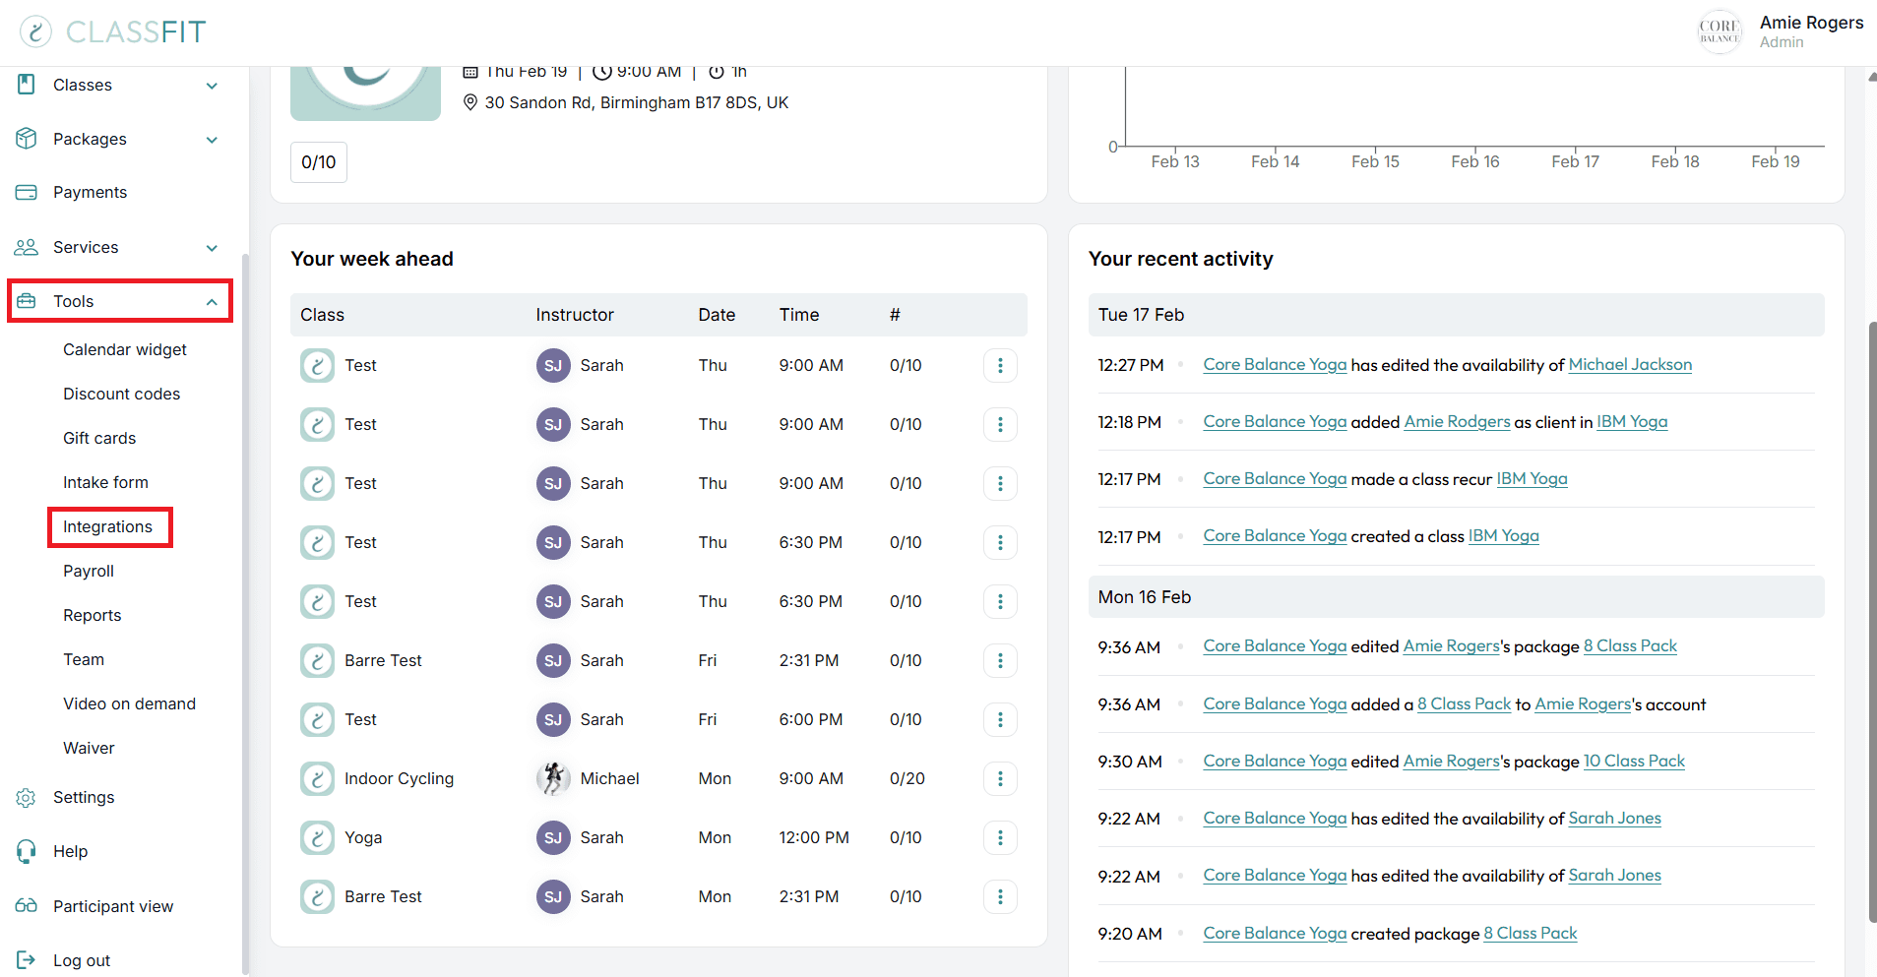The width and height of the screenshot is (1877, 977).
Task: Expand the Classes menu chevron
Action: [x=212, y=86]
